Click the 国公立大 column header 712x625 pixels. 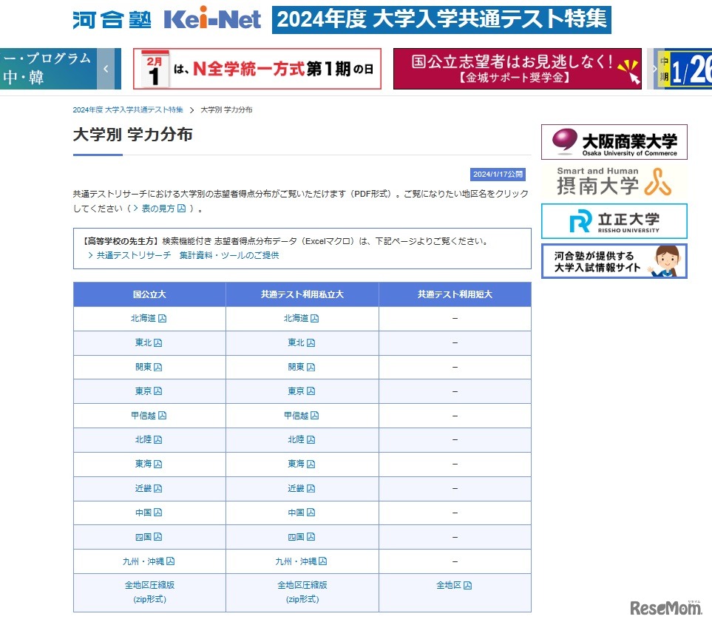(x=149, y=294)
